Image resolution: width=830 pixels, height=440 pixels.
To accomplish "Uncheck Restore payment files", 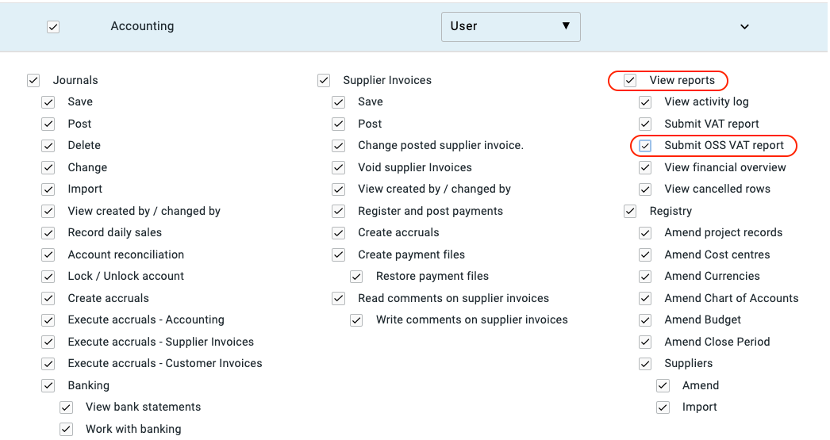I will [x=357, y=277].
